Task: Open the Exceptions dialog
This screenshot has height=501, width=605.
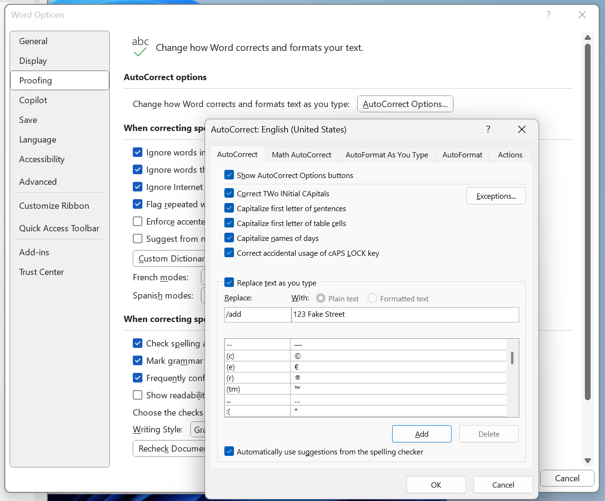Action: [x=496, y=196]
